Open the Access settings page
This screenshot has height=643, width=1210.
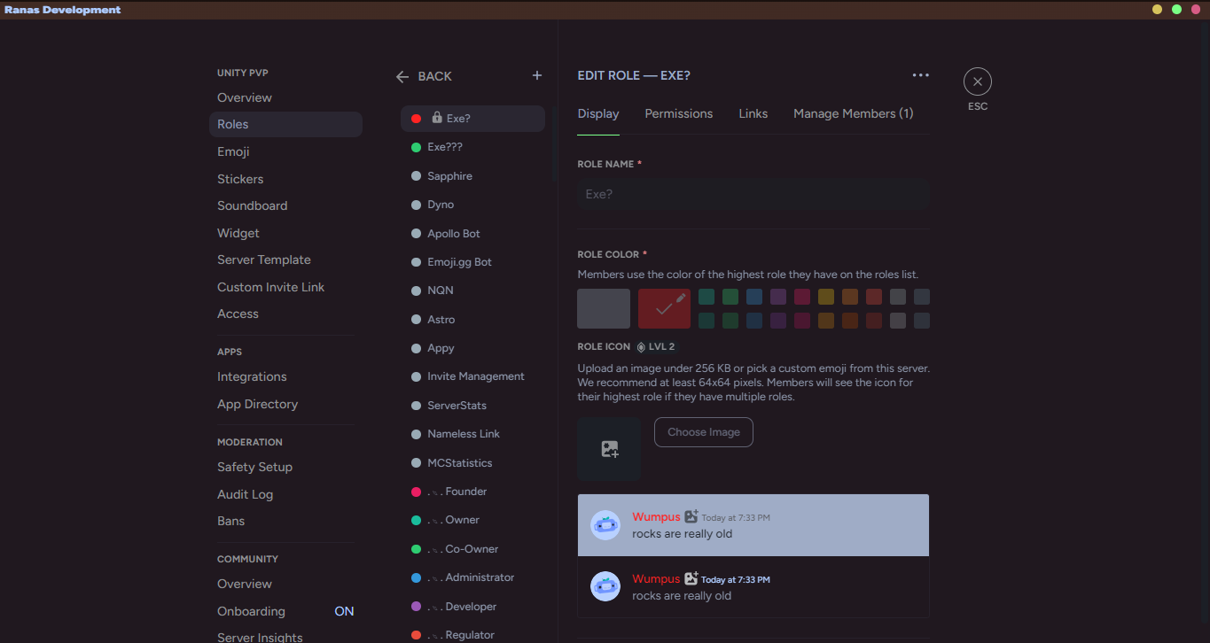[285, 314]
